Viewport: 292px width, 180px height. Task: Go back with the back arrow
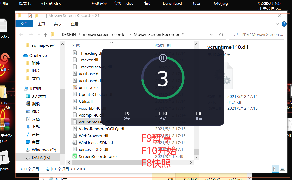click(x=21, y=35)
